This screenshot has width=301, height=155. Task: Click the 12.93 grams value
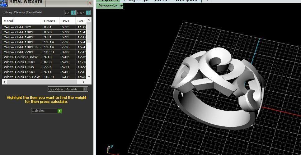[49, 52]
